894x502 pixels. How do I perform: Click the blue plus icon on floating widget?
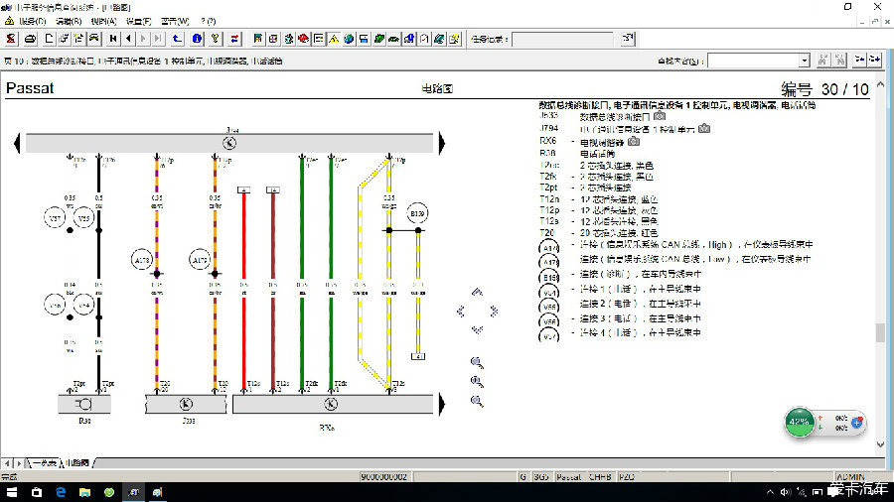pyautogui.click(x=856, y=423)
